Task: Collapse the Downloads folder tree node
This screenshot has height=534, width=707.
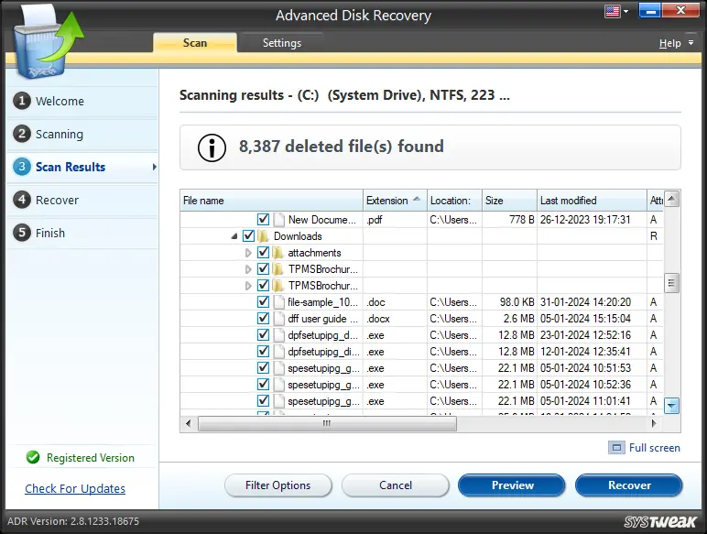Action: pyautogui.click(x=234, y=236)
